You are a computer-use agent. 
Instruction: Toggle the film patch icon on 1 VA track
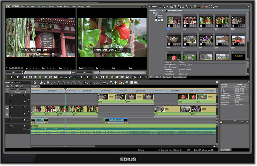25,107
